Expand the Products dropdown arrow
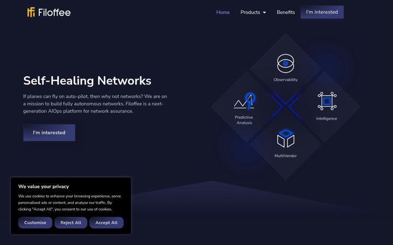 coord(264,13)
